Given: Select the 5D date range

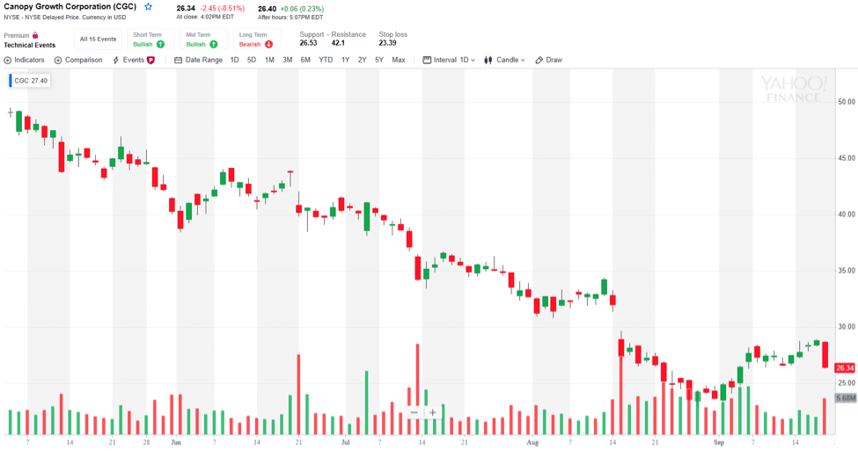Looking at the screenshot, I should [252, 60].
